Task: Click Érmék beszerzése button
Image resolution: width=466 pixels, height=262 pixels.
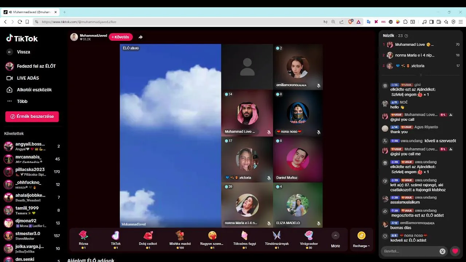Action: (x=32, y=116)
